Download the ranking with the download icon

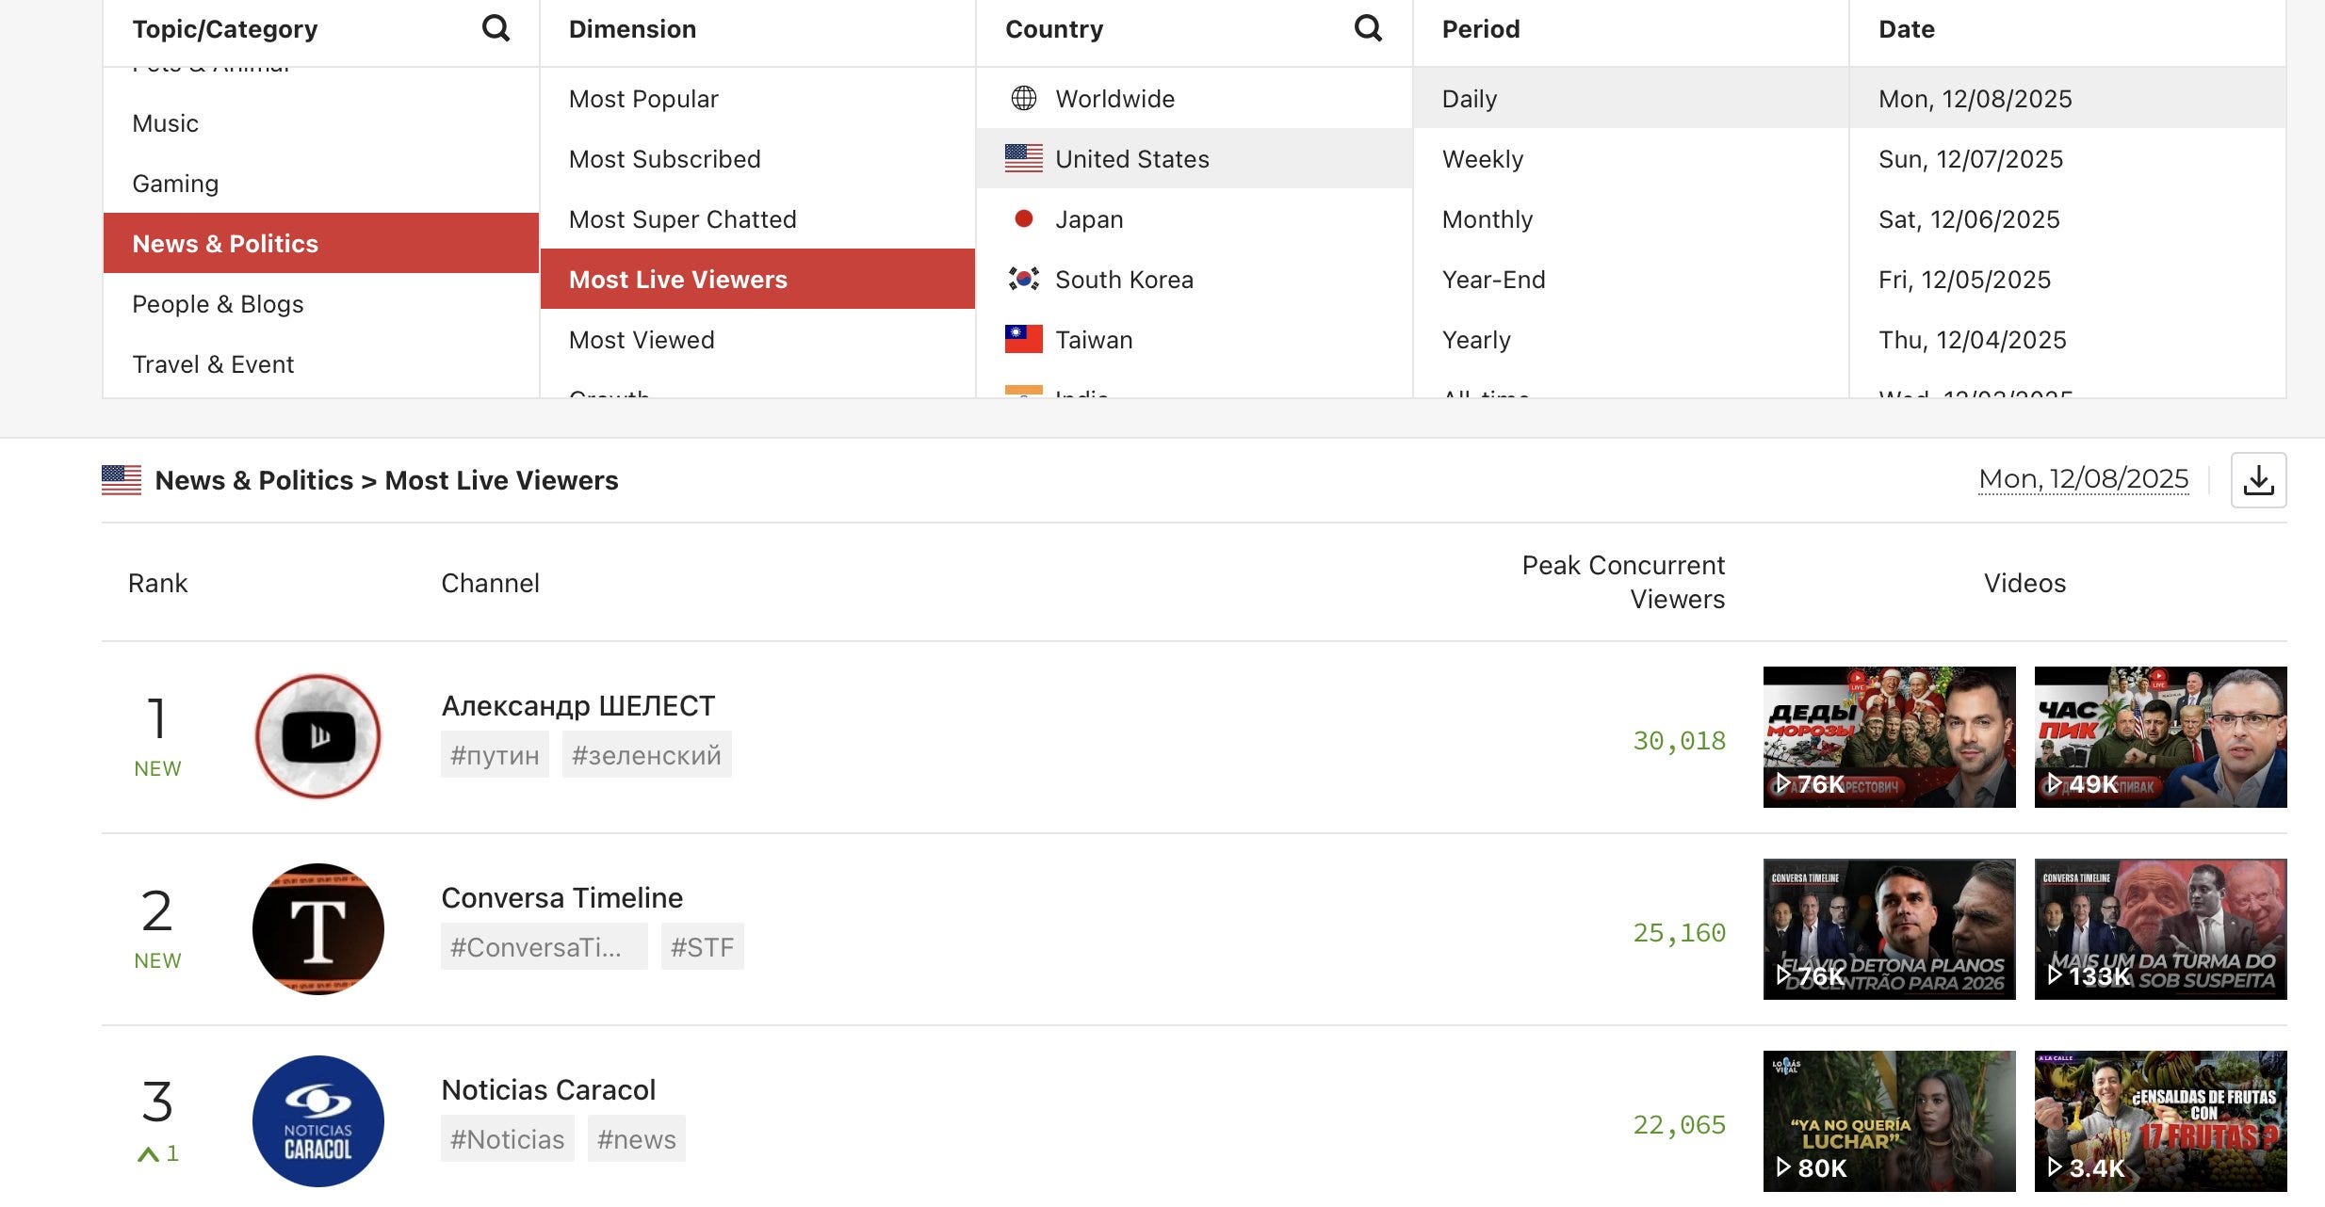(2258, 480)
